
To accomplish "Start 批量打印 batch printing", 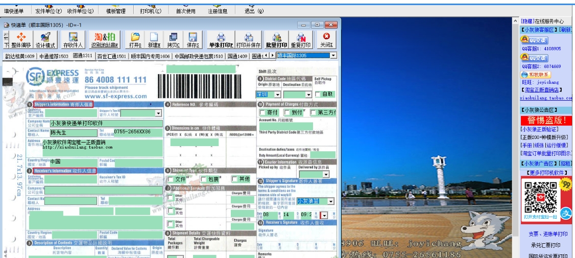I will pyautogui.click(x=276, y=40).
